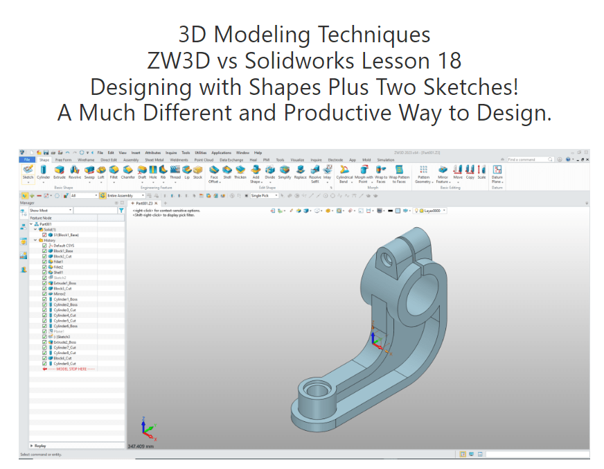Select the Chamfer tool

128,172
